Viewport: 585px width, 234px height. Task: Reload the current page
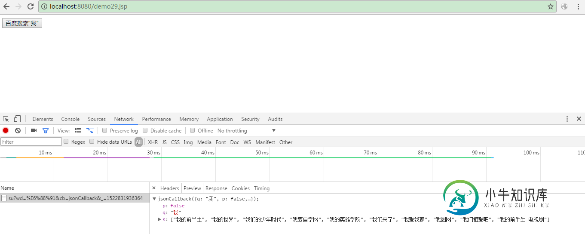click(31, 6)
